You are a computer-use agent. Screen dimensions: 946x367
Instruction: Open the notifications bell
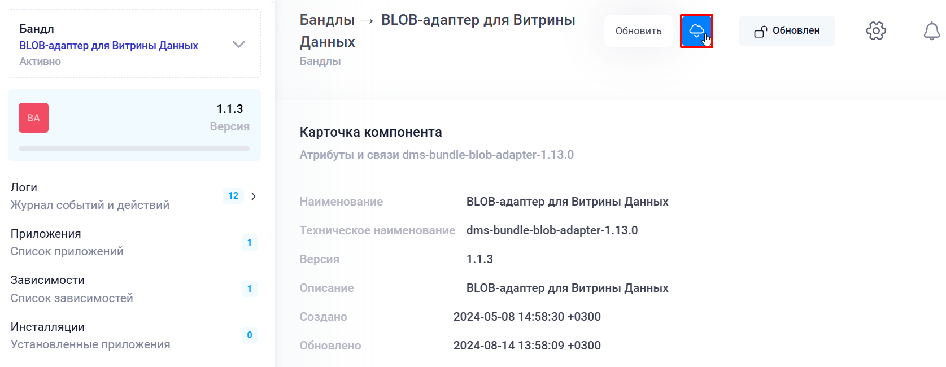pyautogui.click(x=931, y=31)
